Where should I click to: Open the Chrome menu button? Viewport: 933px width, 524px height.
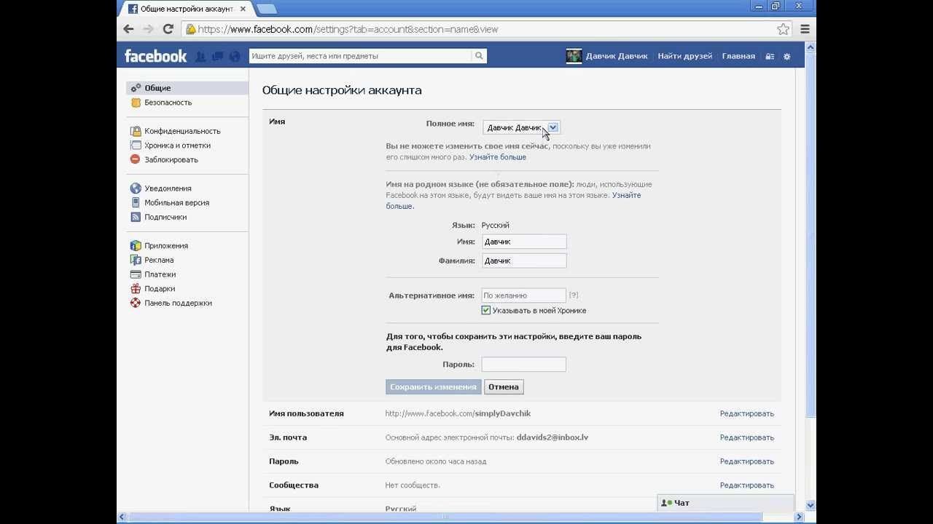(805, 29)
